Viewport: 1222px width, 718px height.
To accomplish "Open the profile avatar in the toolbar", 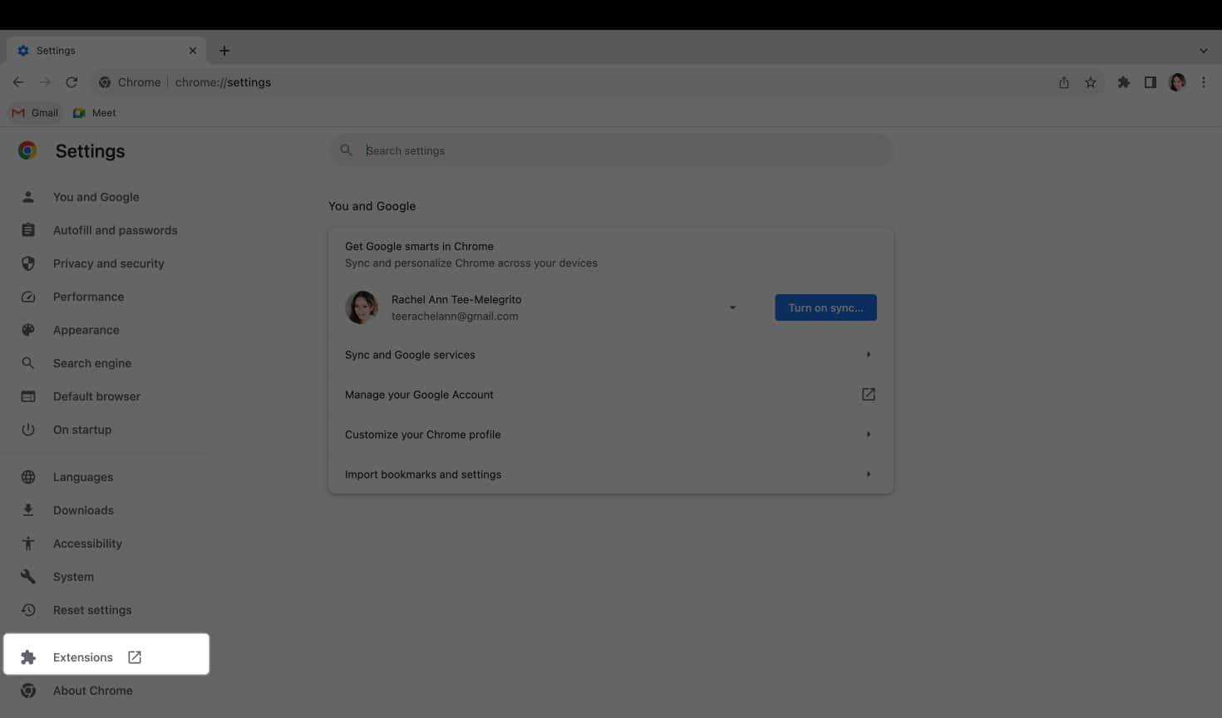I will click(x=1177, y=82).
